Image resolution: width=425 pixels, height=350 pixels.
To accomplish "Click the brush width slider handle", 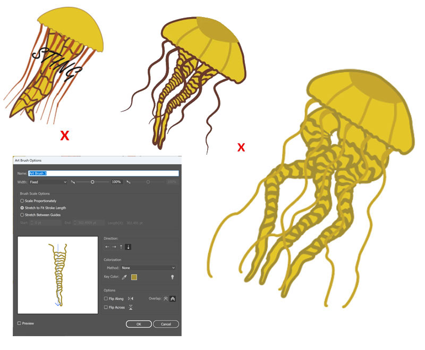I will 92,182.
